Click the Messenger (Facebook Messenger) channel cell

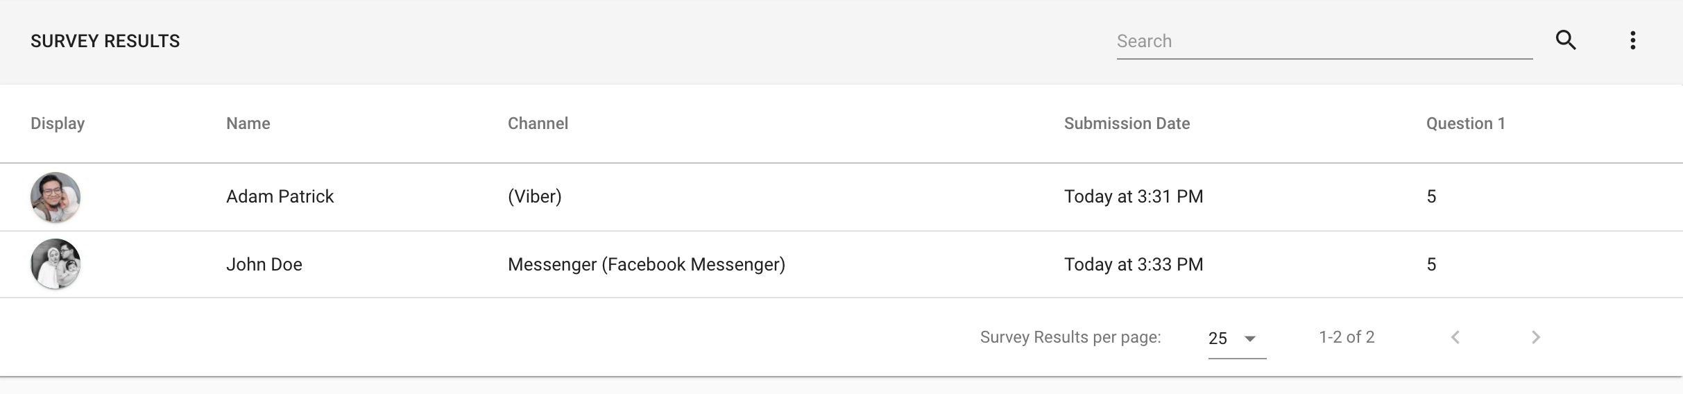point(647,264)
